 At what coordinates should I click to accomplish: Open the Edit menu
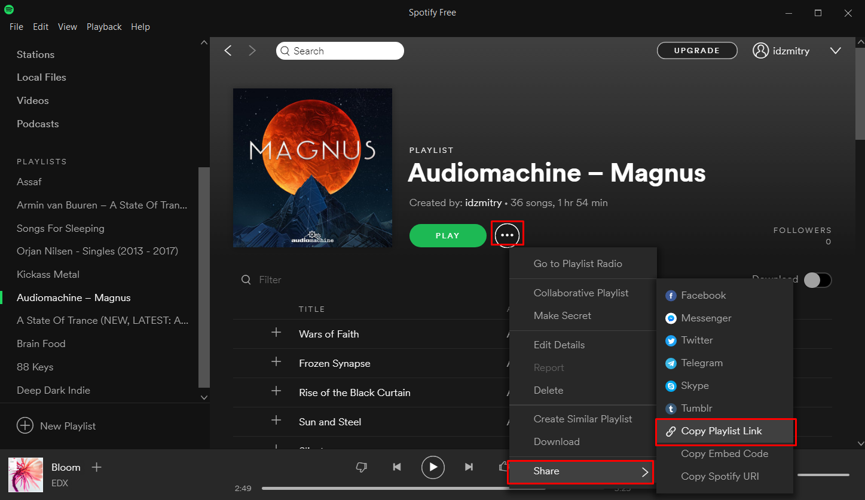point(41,27)
